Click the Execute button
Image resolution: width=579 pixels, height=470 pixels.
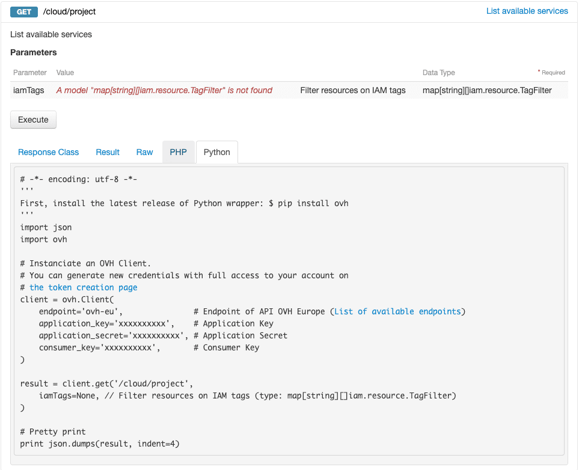click(33, 120)
